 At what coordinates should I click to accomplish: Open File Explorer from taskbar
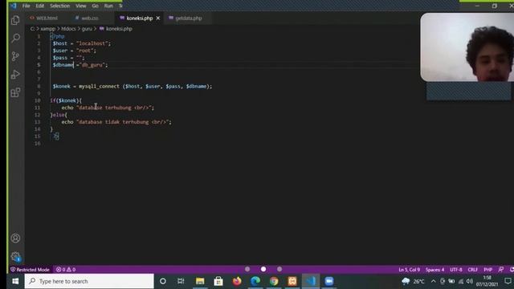click(x=200, y=281)
